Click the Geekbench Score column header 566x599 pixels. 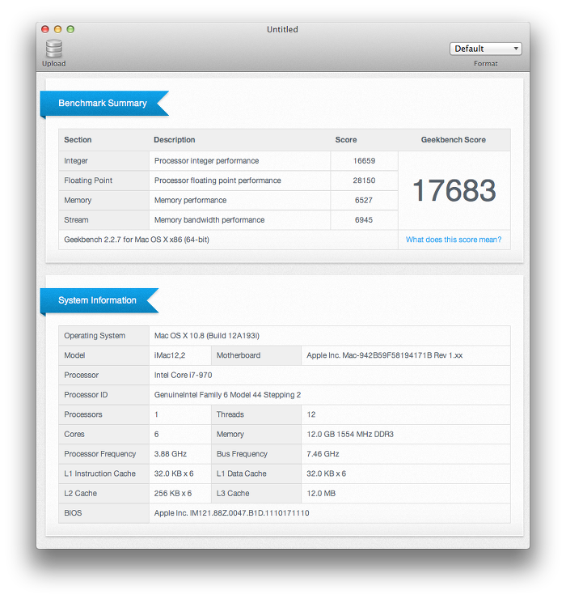click(454, 140)
